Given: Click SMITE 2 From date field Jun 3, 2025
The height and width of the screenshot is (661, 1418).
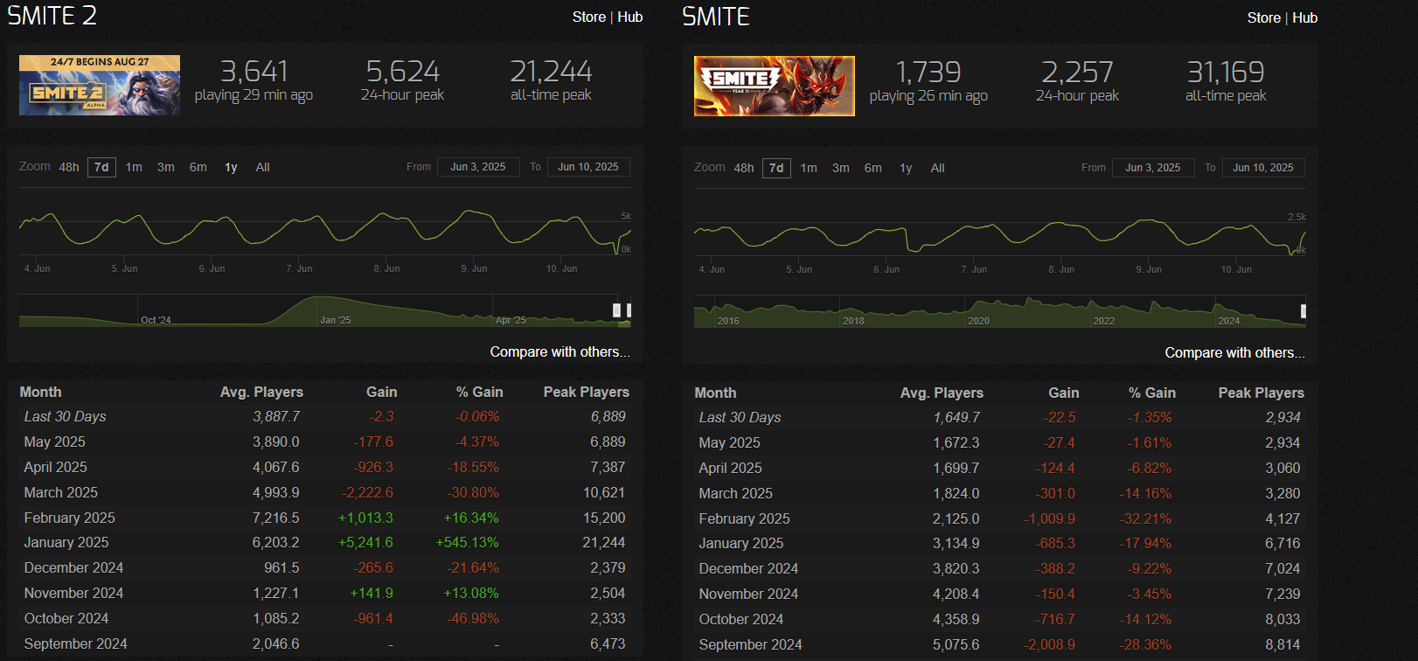Looking at the screenshot, I should [478, 167].
